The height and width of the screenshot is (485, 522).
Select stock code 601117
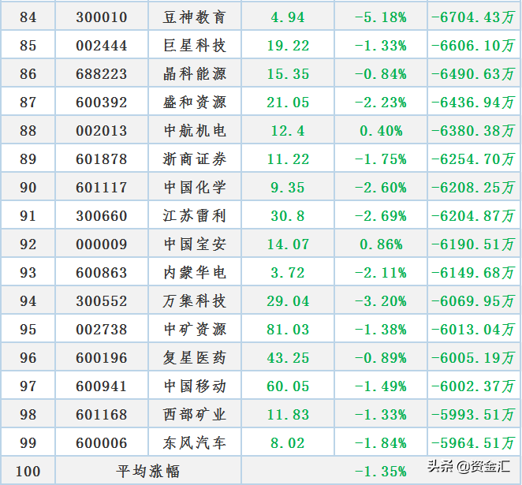pyautogui.click(x=102, y=188)
